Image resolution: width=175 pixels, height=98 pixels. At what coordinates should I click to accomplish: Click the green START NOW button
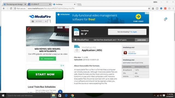click(45, 74)
